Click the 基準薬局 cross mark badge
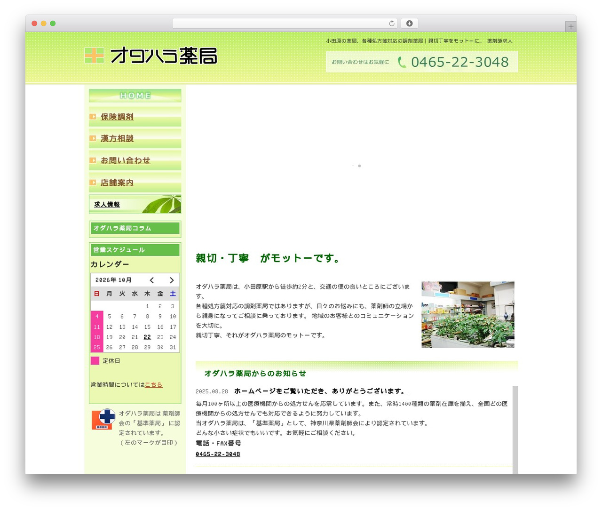 103,419
